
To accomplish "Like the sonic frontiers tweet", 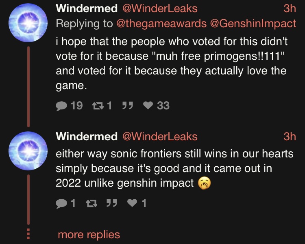I will pos(132,203).
